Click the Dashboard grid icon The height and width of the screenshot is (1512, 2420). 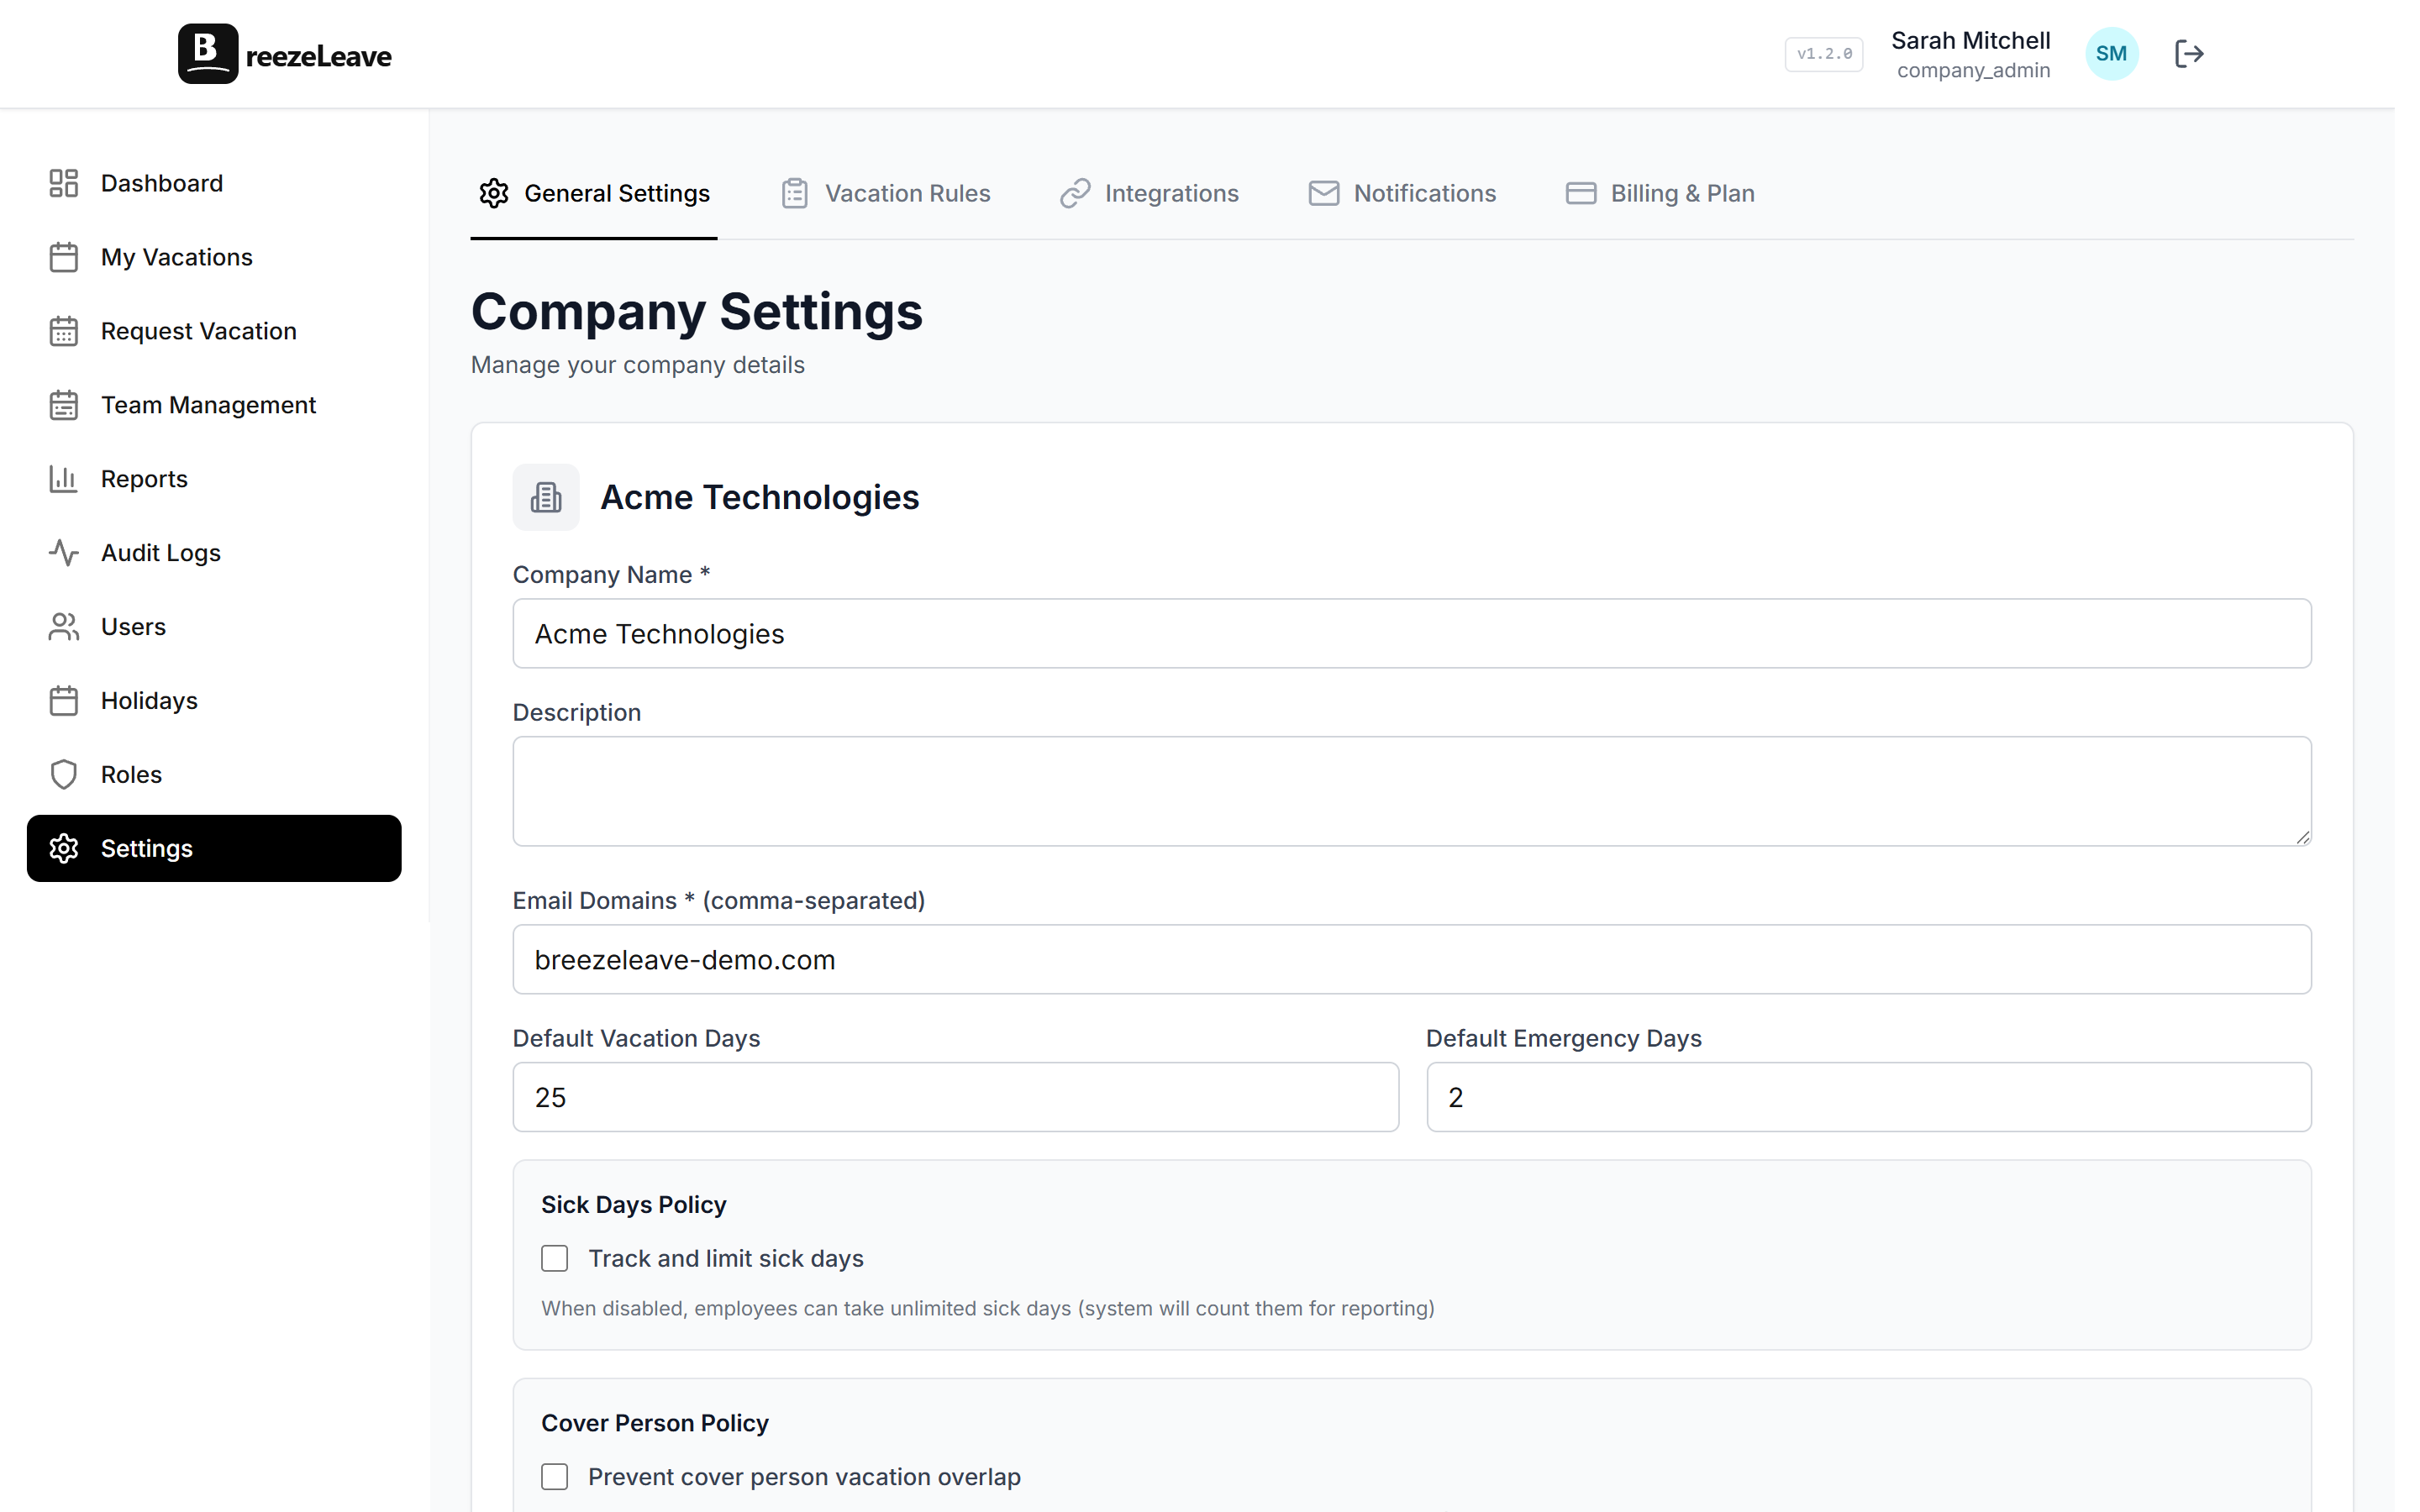pyautogui.click(x=64, y=183)
